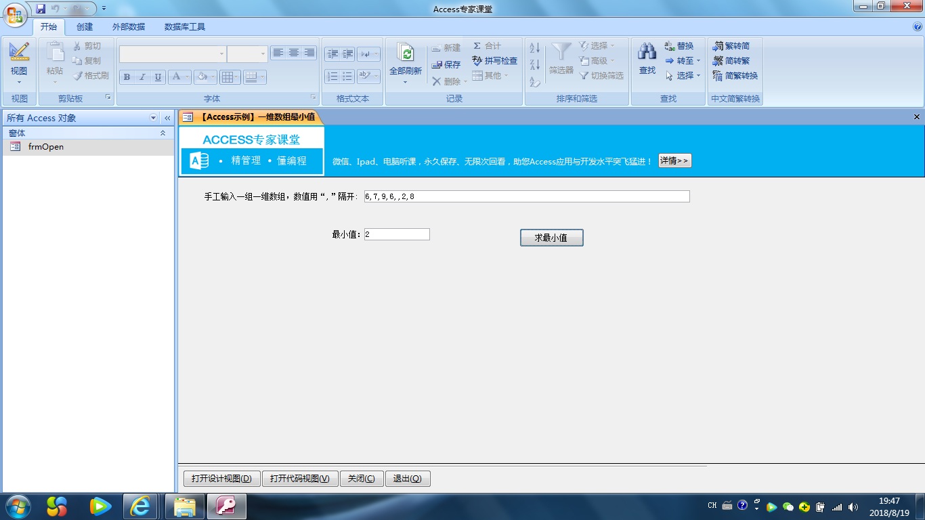
Task: Click 保存 (Save) record button
Action: point(445,65)
